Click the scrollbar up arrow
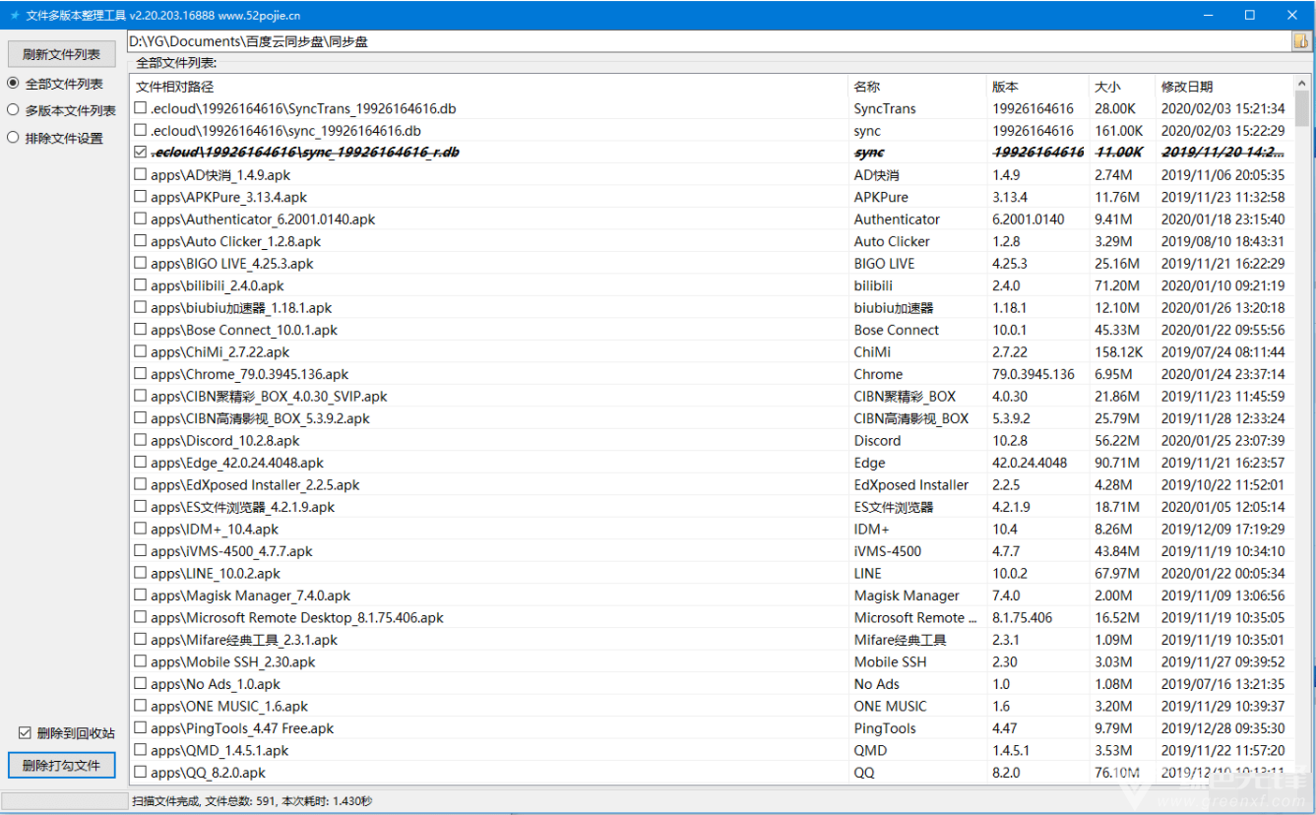 tap(1302, 85)
